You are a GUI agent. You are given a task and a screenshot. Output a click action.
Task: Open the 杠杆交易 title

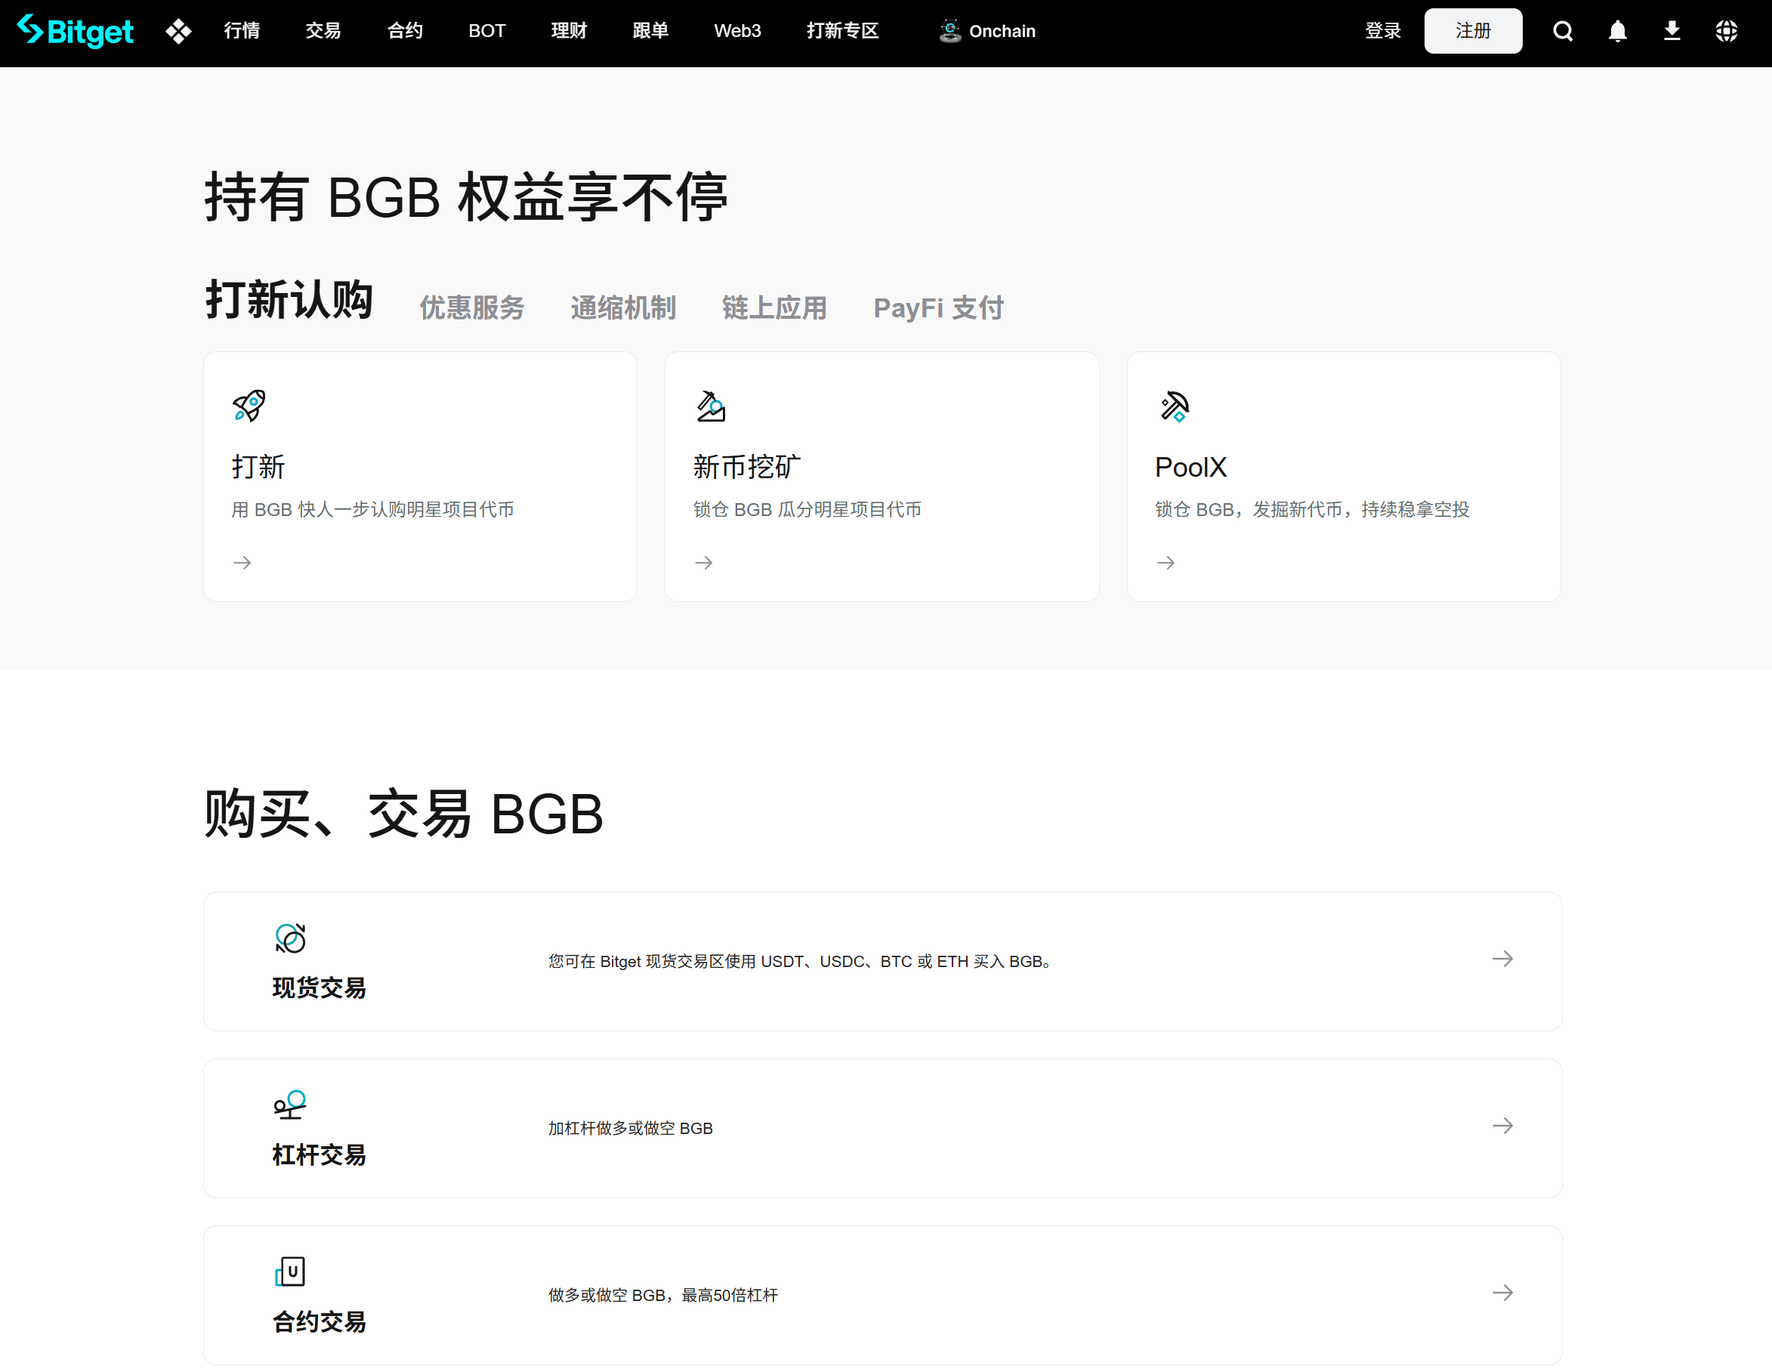coord(319,1154)
